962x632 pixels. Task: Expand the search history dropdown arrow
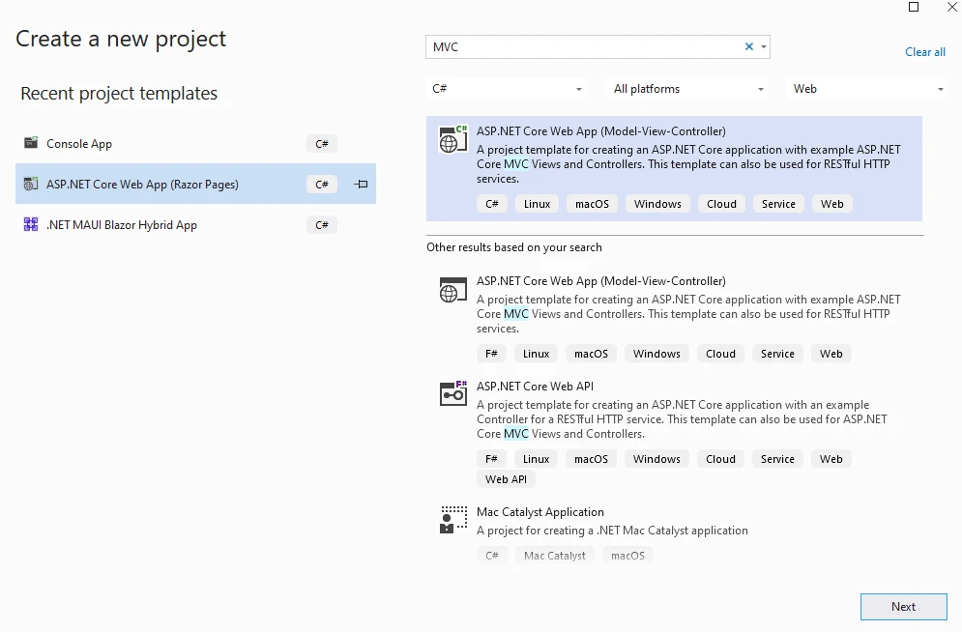(763, 46)
